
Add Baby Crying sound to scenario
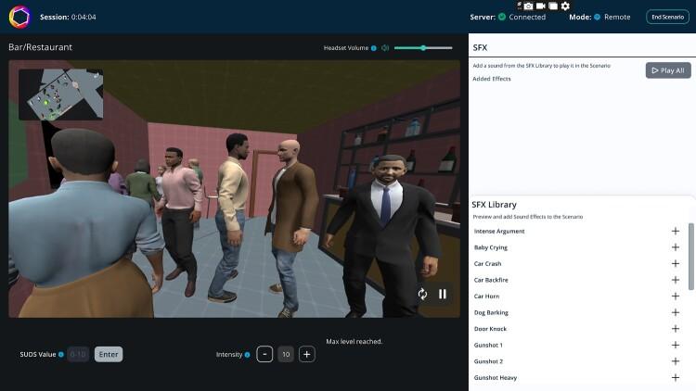pos(675,247)
